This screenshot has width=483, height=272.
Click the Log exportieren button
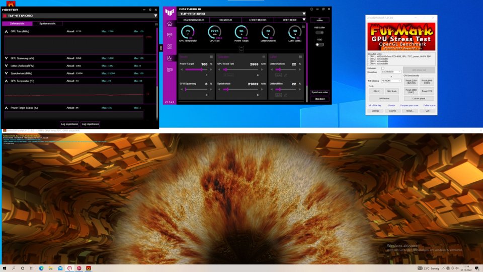pyautogui.click(x=69, y=124)
